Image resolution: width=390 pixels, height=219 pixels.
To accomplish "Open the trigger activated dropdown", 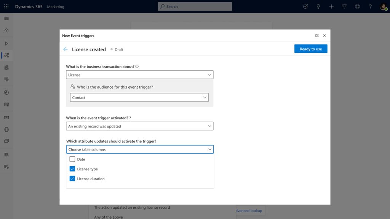I will pyautogui.click(x=139, y=126).
